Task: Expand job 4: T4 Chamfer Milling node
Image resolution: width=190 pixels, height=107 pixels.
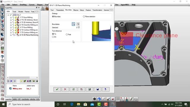Action: point(11,25)
